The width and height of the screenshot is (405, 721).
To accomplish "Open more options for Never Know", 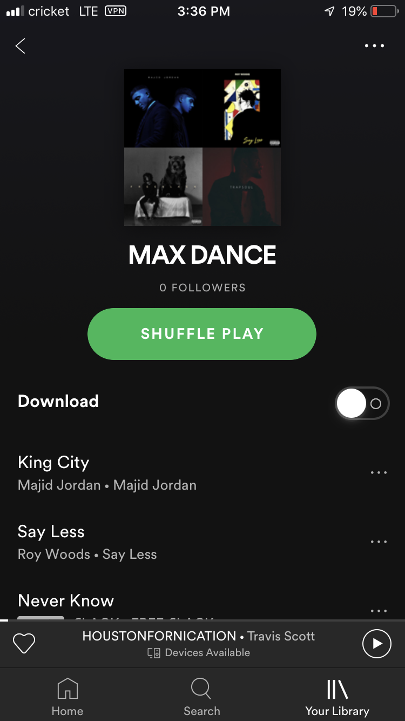I will [x=379, y=611].
